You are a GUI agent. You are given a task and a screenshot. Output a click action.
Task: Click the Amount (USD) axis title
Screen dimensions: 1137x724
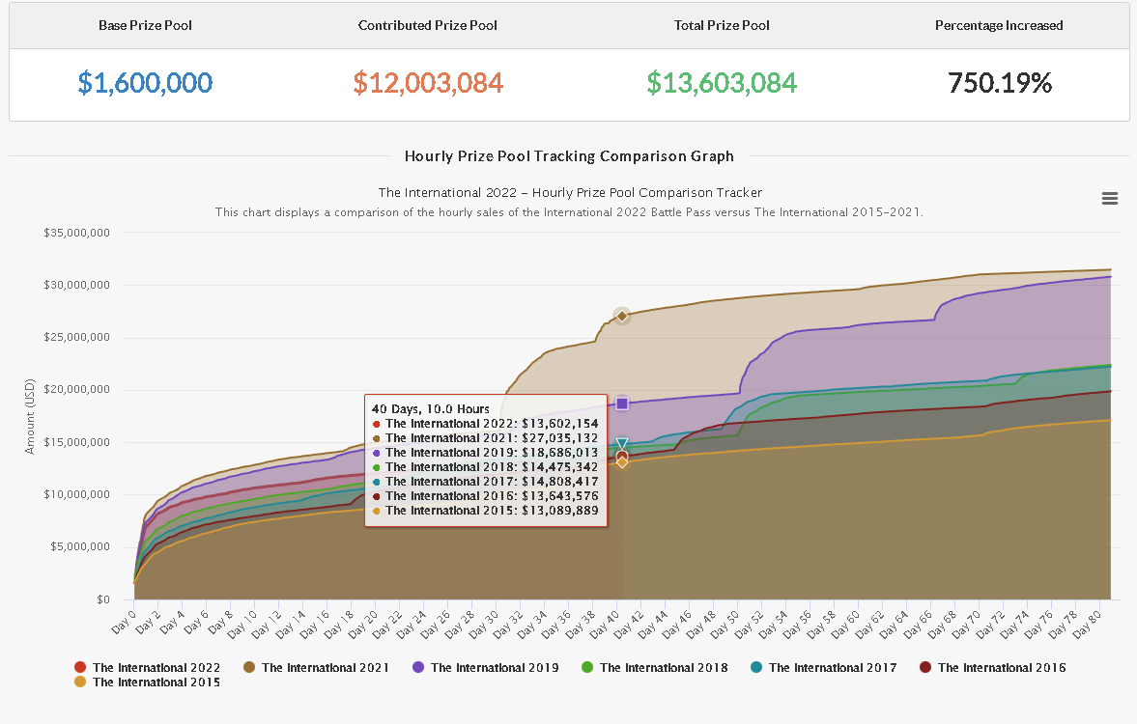[x=30, y=417]
